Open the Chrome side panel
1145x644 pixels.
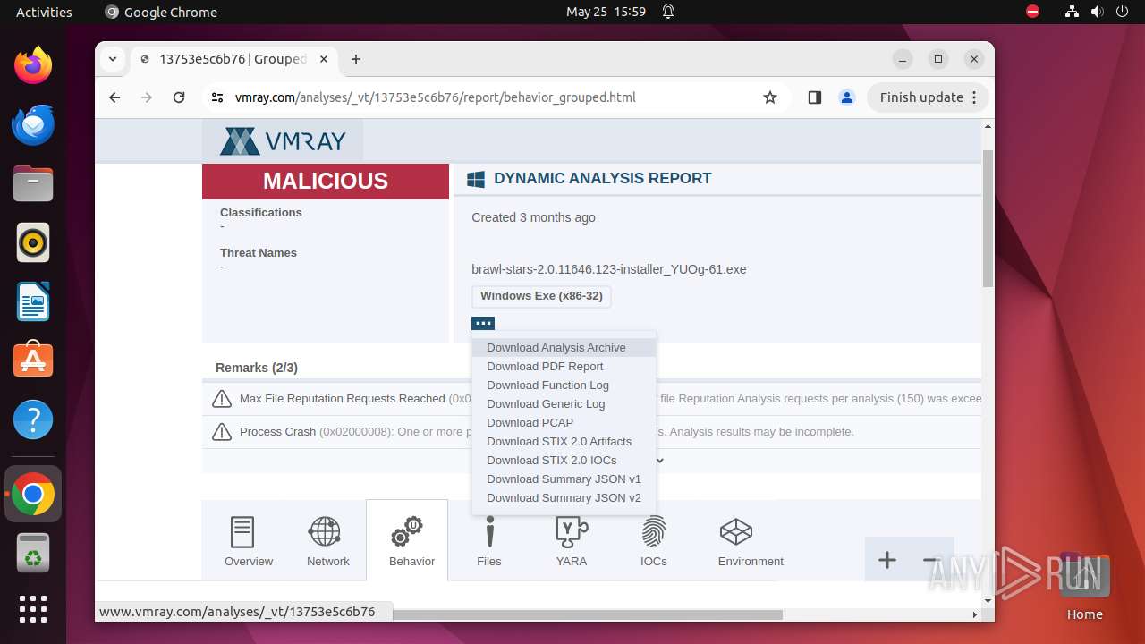(x=814, y=97)
